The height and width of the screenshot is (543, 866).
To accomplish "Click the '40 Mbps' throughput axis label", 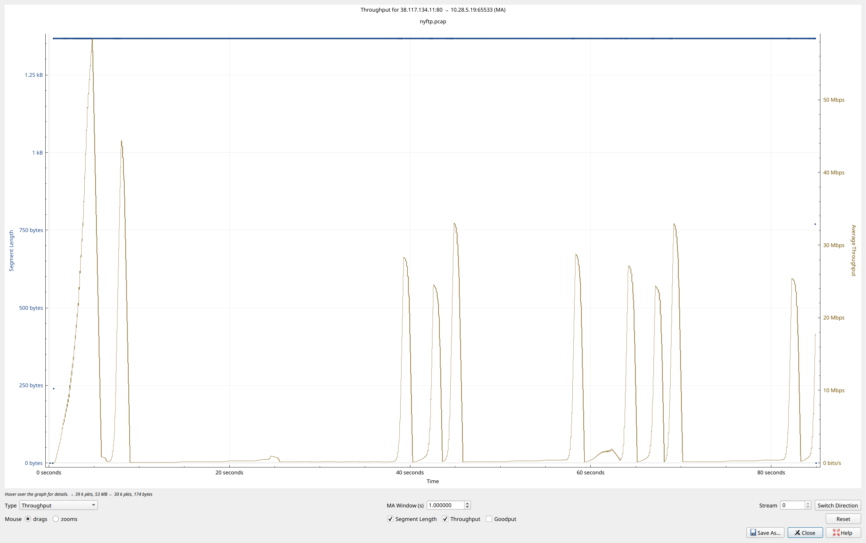I will 834,173.
